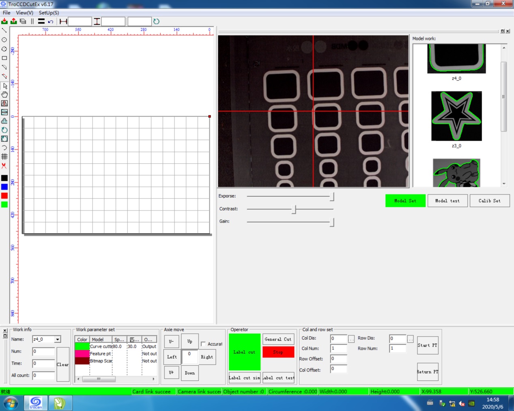Click the Start PT button
This screenshot has height=411, width=514.
(427, 345)
